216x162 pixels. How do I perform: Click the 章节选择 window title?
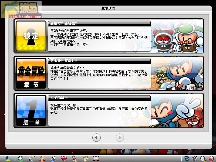109,9
